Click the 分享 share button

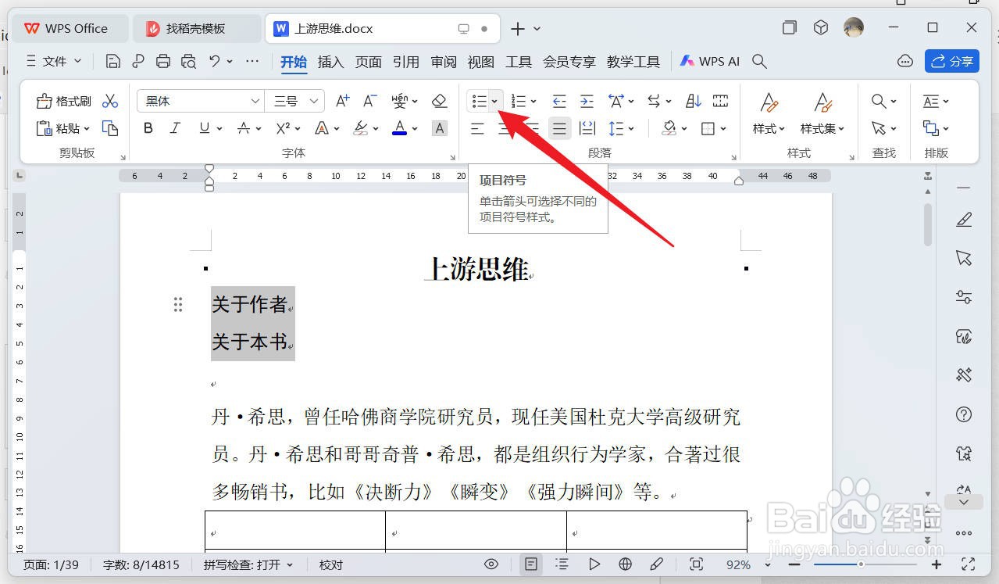pyautogui.click(x=951, y=61)
